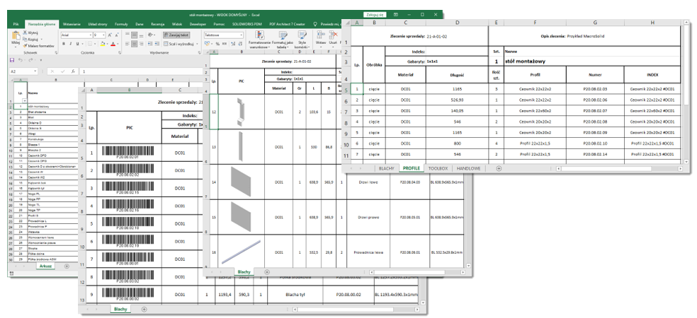
Task: Expand the Formatuj jako tabelę menu
Action: [x=282, y=39]
